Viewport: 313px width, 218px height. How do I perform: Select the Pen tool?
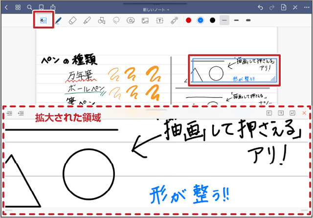pos(58,21)
